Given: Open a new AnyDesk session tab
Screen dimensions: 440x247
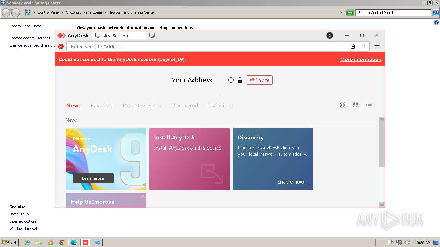Looking at the screenshot, I should pos(152,35).
